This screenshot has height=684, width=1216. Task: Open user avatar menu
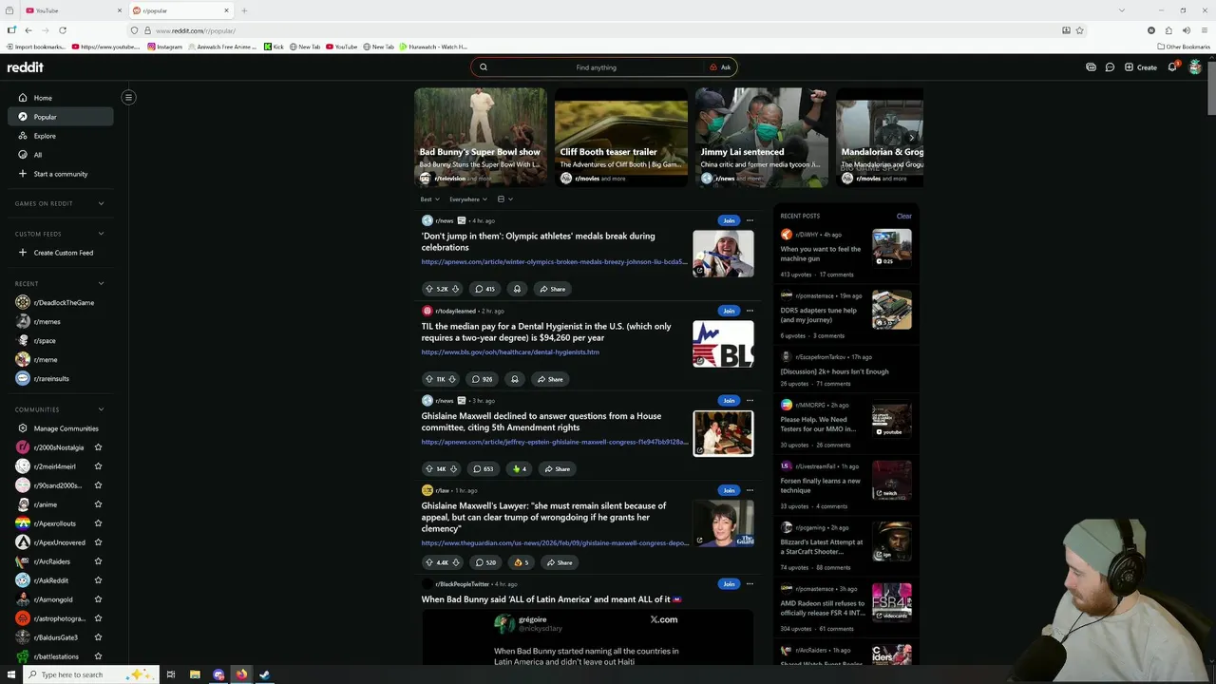pyautogui.click(x=1195, y=67)
